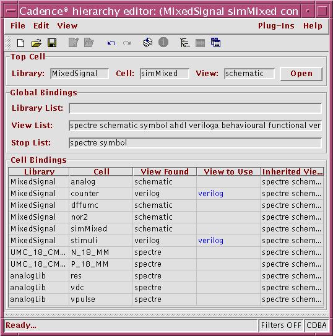Sort by the Library column header
This screenshot has height=336, width=333.
[x=39, y=171]
